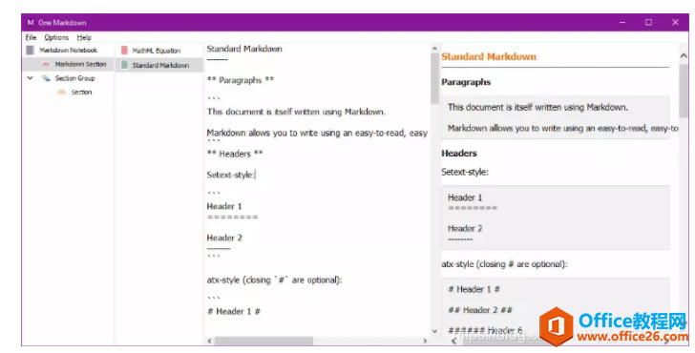The height and width of the screenshot is (353, 695).
Task: Collapse the Section Group tree node
Action: pos(31,78)
